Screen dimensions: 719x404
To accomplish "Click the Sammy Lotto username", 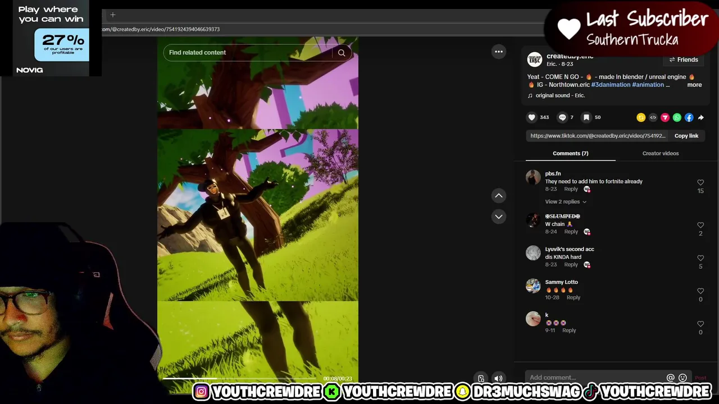I will (561, 282).
